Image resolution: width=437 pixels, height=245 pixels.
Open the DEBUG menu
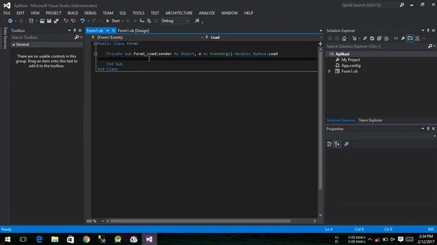pos(90,13)
